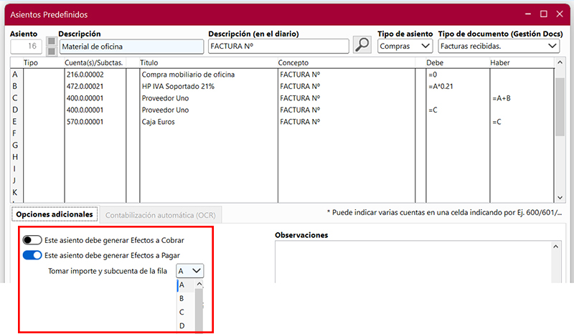Click the Descripción field containing Material de oficina
574x334 pixels.
coord(131,47)
